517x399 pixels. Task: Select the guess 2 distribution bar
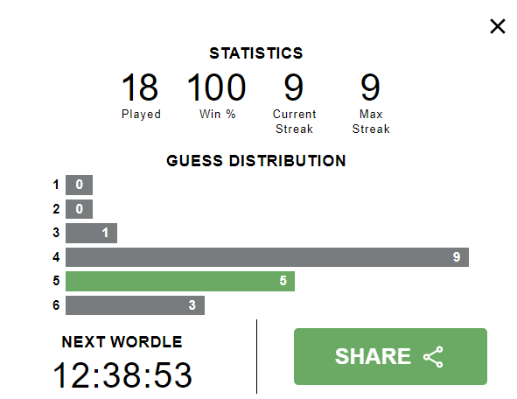point(79,209)
